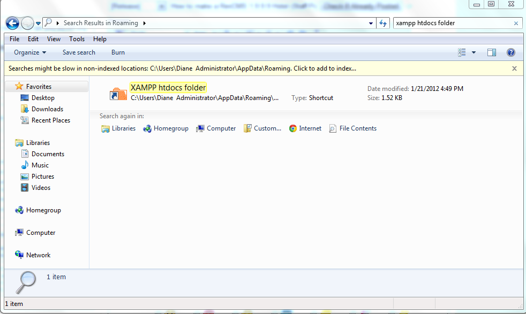Click the Music note icon
This screenshot has width=526, height=314.
point(25,165)
